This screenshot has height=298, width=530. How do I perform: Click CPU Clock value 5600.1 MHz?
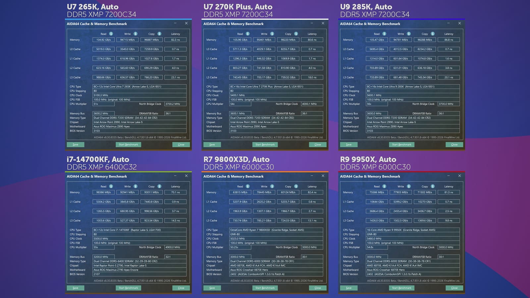click(x=413, y=95)
